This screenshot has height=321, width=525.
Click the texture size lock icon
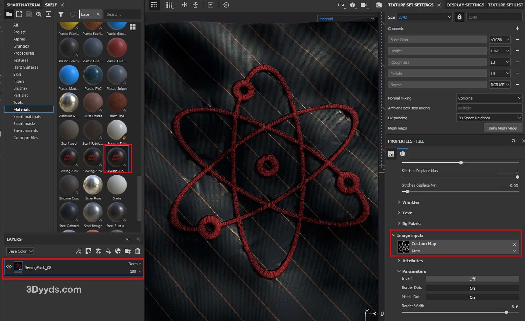point(459,17)
